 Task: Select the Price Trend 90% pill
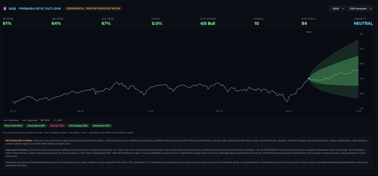coord(13,126)
